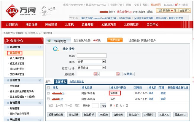Click 申请 link for 2013-11-05 domain
Screen dimensions: 194x122
151,93
